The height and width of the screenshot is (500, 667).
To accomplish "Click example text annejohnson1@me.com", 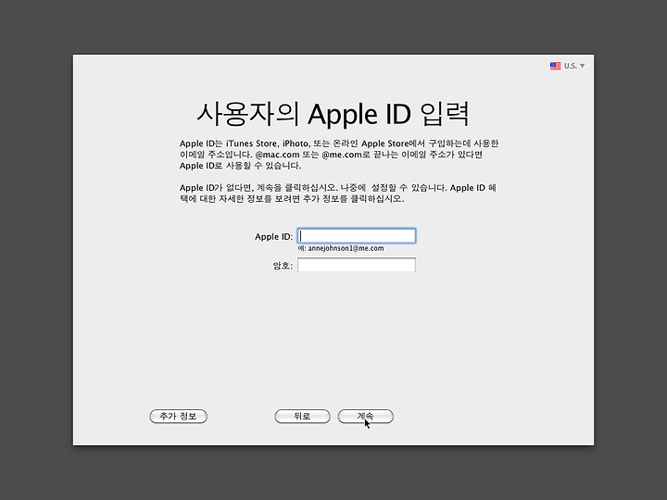I will [346, 248].
